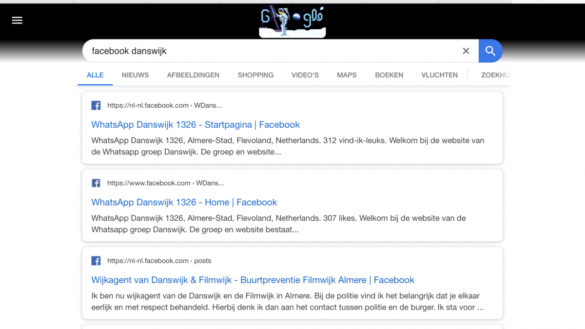Click Facebook favicon of Startpagina result
Screen dimensions: 585x329
(96, 105)
